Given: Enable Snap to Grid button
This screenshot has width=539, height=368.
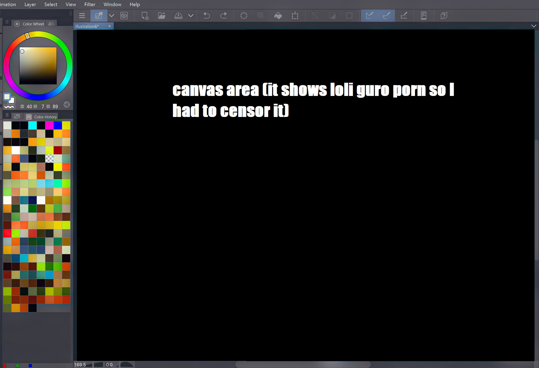Looking at the screenshot, I should coord(404,16).
